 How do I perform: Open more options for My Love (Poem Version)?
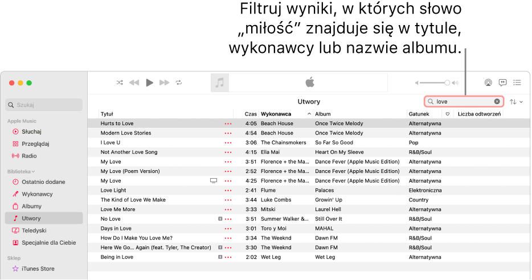coord(228,171)
